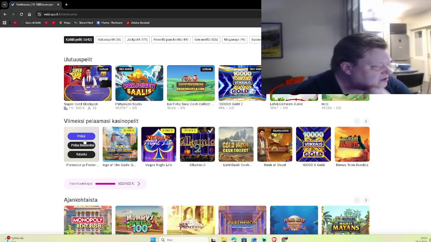Image resolution: width=431 pixels, height=242 pixels.
Task: Select the Vain meillä (106) filter
Action: coord(206,39)
